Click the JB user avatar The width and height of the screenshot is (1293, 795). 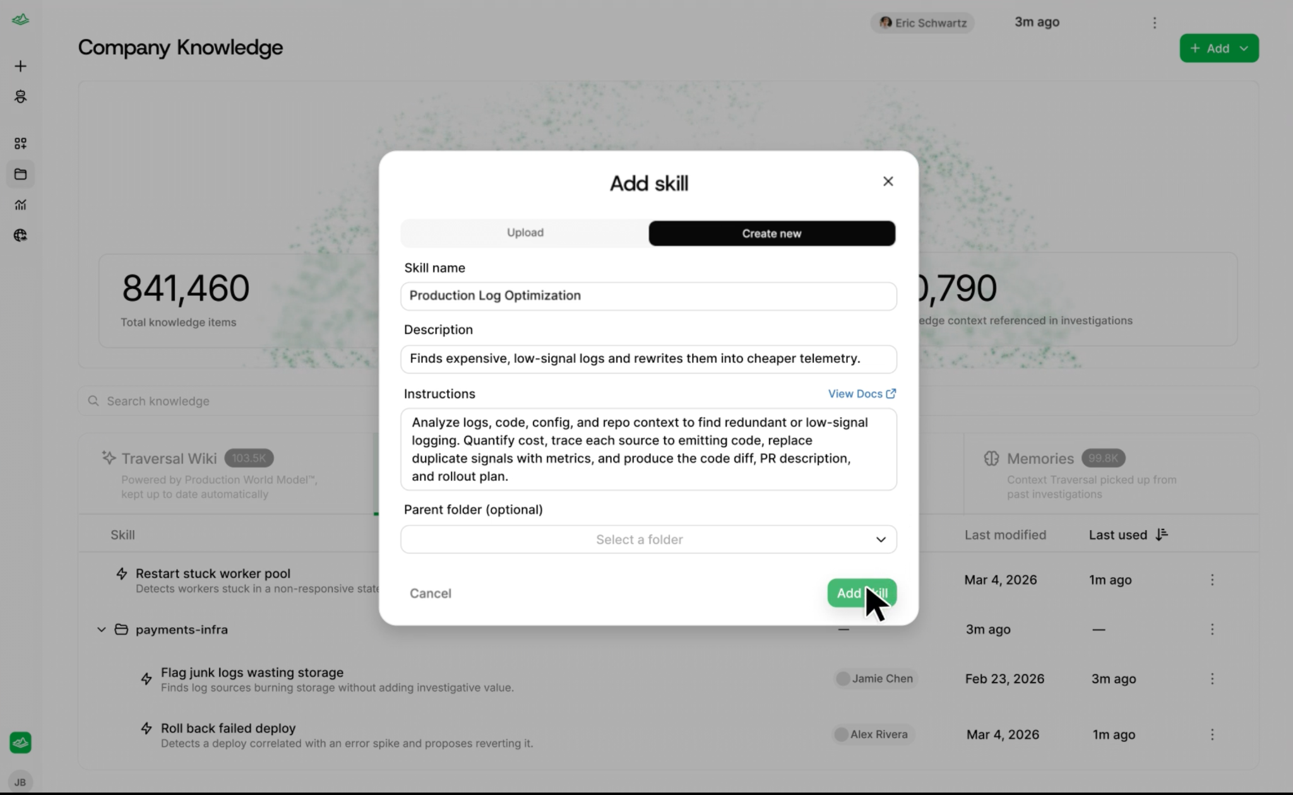(x=20, y=782)
